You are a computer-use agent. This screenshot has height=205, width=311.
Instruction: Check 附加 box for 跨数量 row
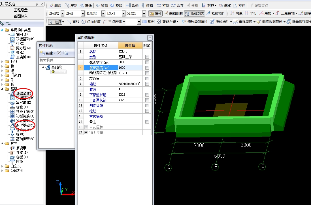[x=147, y=79]
